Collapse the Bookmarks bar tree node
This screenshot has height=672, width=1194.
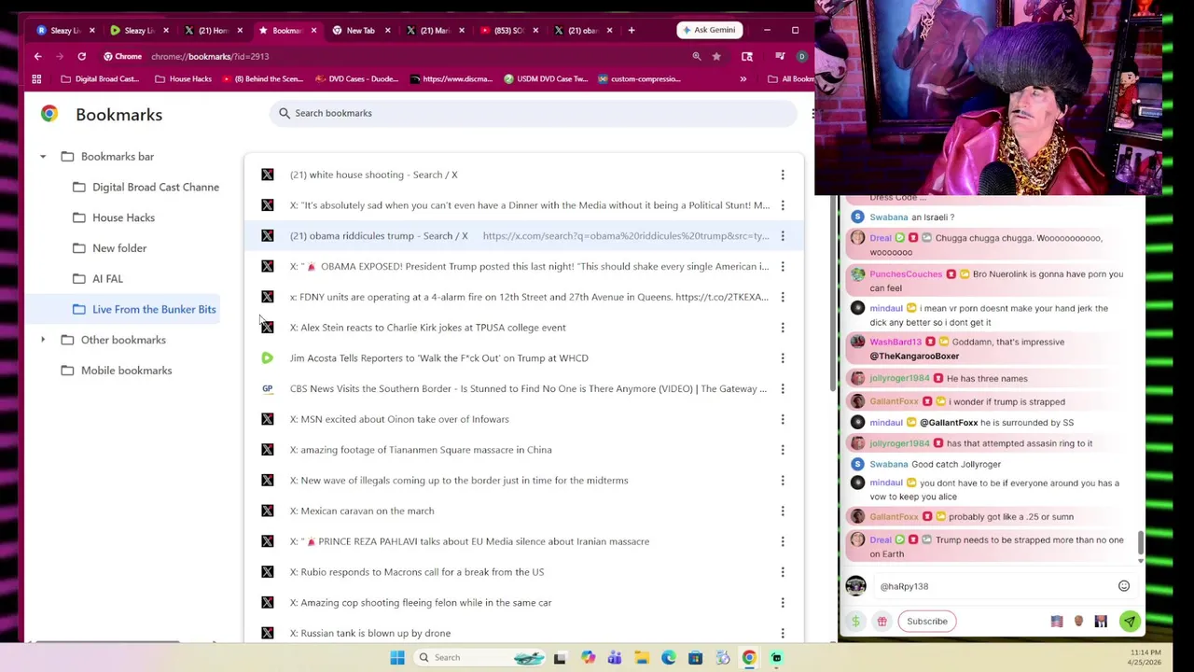tap(43, 157)
